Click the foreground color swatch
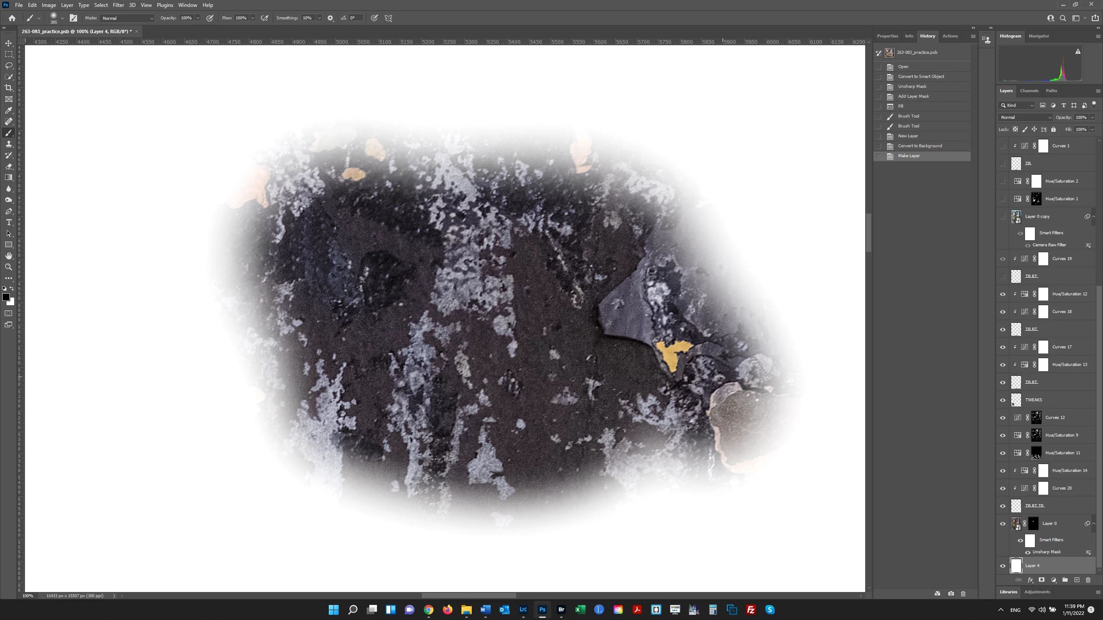This screenshot has height=620, width=1103. coord(6,297)
